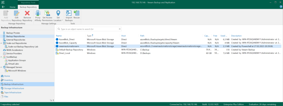Select Microsoft Windows under Managed Servers

pos(17,70)
